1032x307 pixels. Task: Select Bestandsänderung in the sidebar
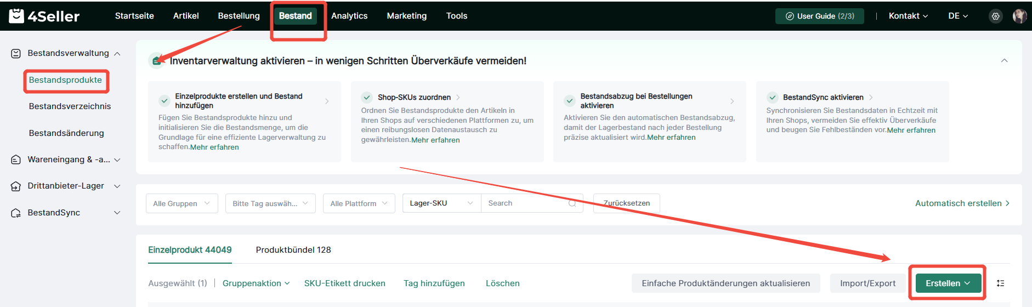pos(66,133)
